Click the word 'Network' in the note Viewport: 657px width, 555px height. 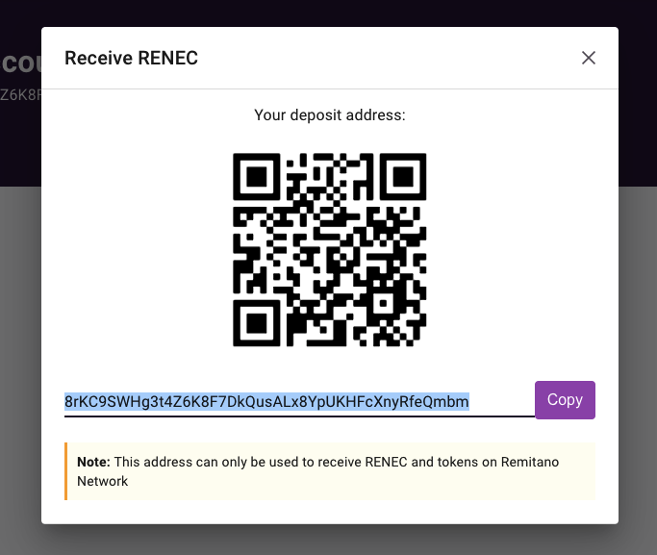point(103,481)
